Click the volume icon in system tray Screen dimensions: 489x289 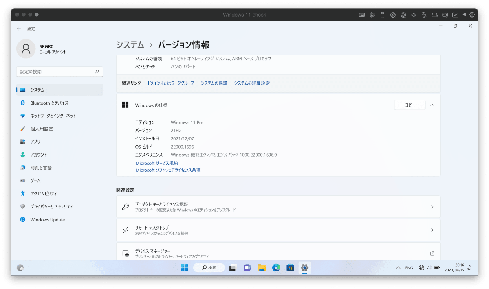pos(429,268)
